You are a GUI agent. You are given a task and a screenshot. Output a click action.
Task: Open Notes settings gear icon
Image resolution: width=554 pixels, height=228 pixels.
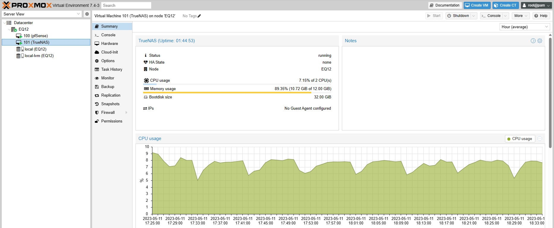click(540, 41)
